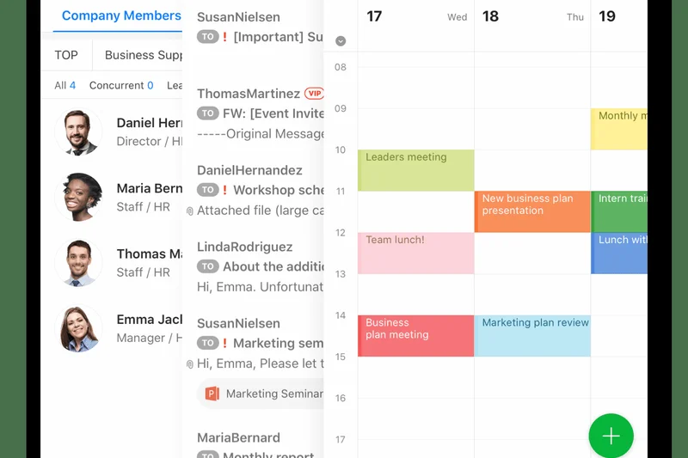The height and width of the screenshot is (458, 688).
Task: Open the Marketing plan review event
Action: coord(531,335)
